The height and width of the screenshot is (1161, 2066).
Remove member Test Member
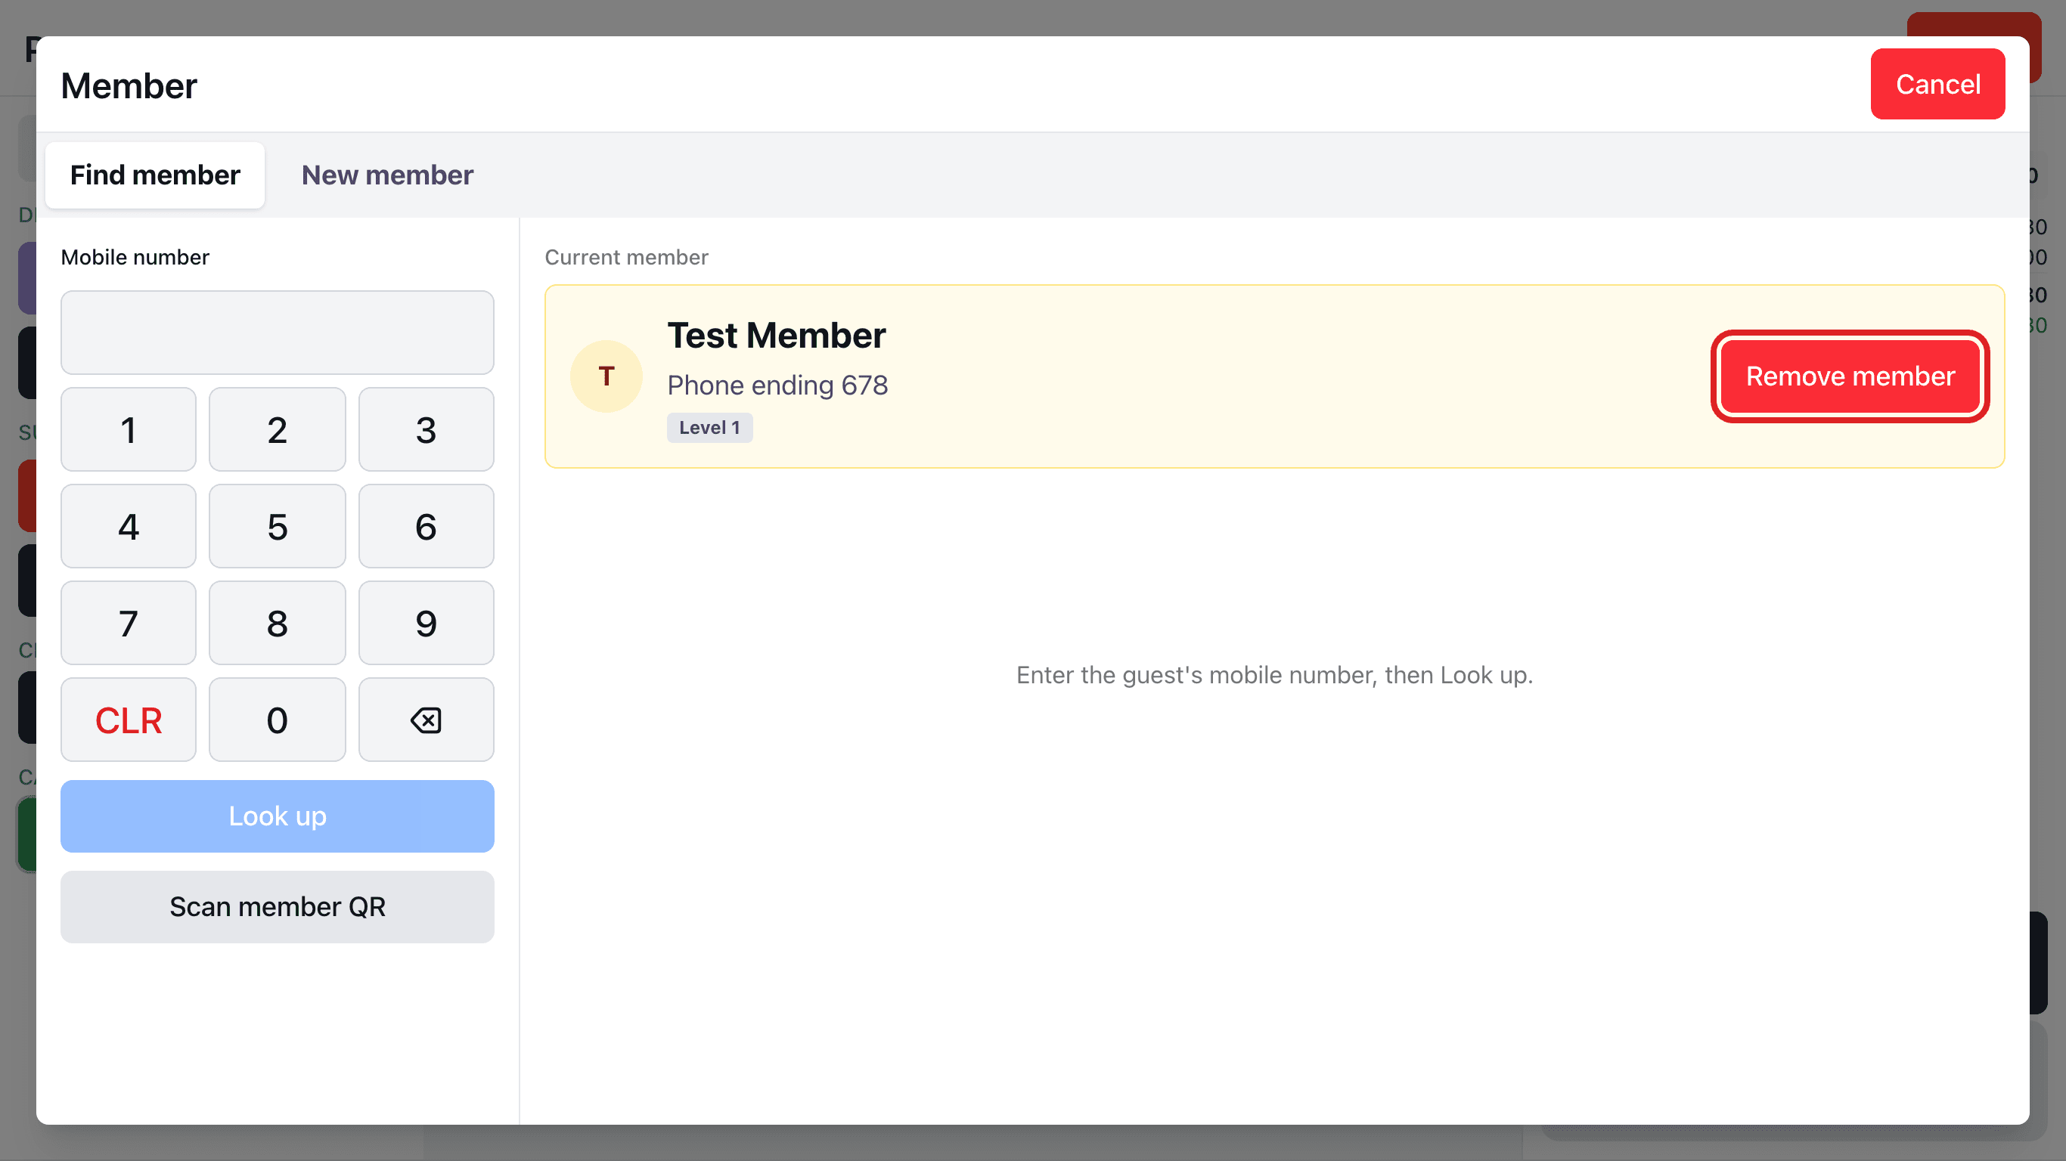point(1850,376)
